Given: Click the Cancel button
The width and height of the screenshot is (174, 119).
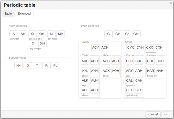Looking at the screenshot, I should point(153,114).
